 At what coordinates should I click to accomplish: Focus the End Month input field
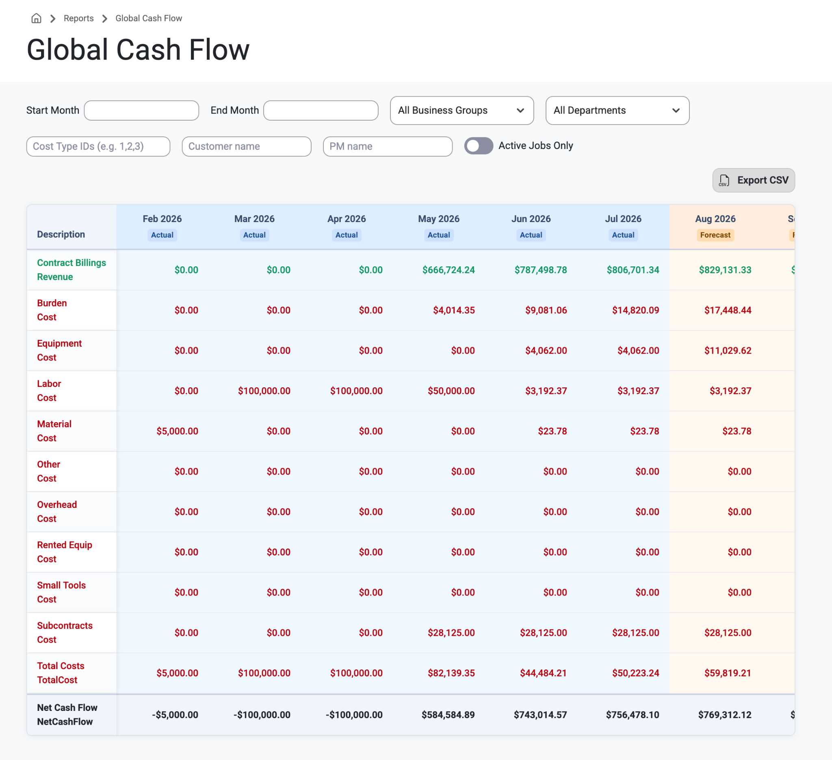coord(321,110)
